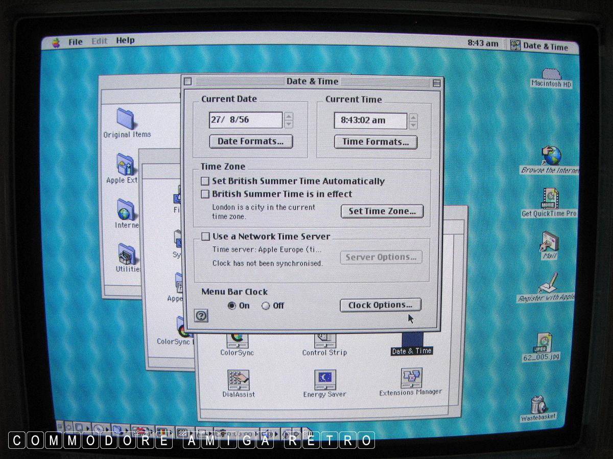Open the Browse the Internet icon
The height and width of the screenshot is (459, 613).
551,156
